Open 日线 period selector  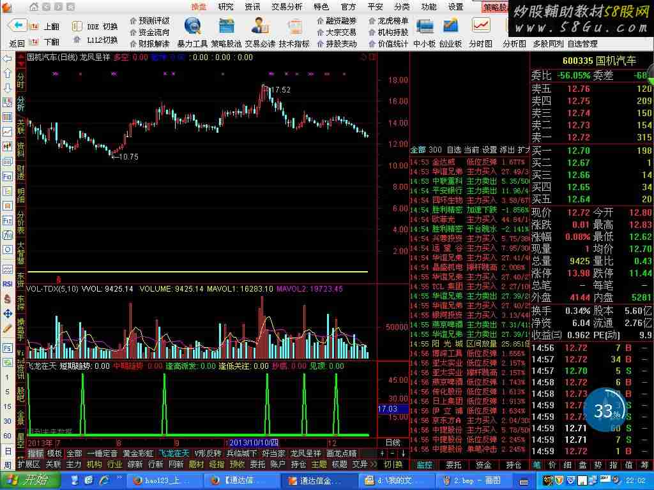393,442
